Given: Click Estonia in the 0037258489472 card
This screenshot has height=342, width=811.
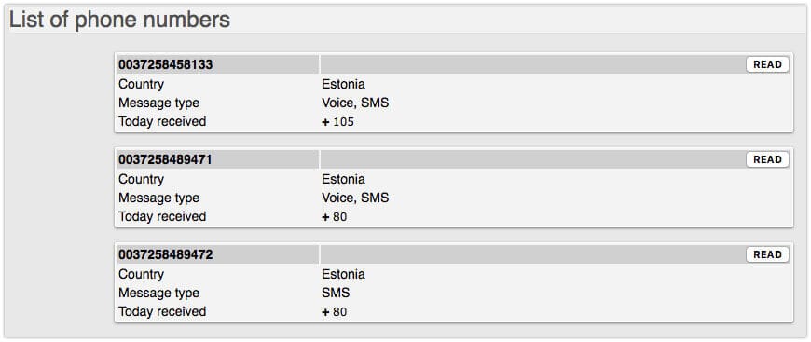Looking at the screenshot, I should point(343,274).
